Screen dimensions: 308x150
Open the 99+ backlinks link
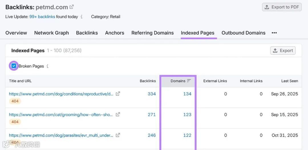[x=42, y=17]
